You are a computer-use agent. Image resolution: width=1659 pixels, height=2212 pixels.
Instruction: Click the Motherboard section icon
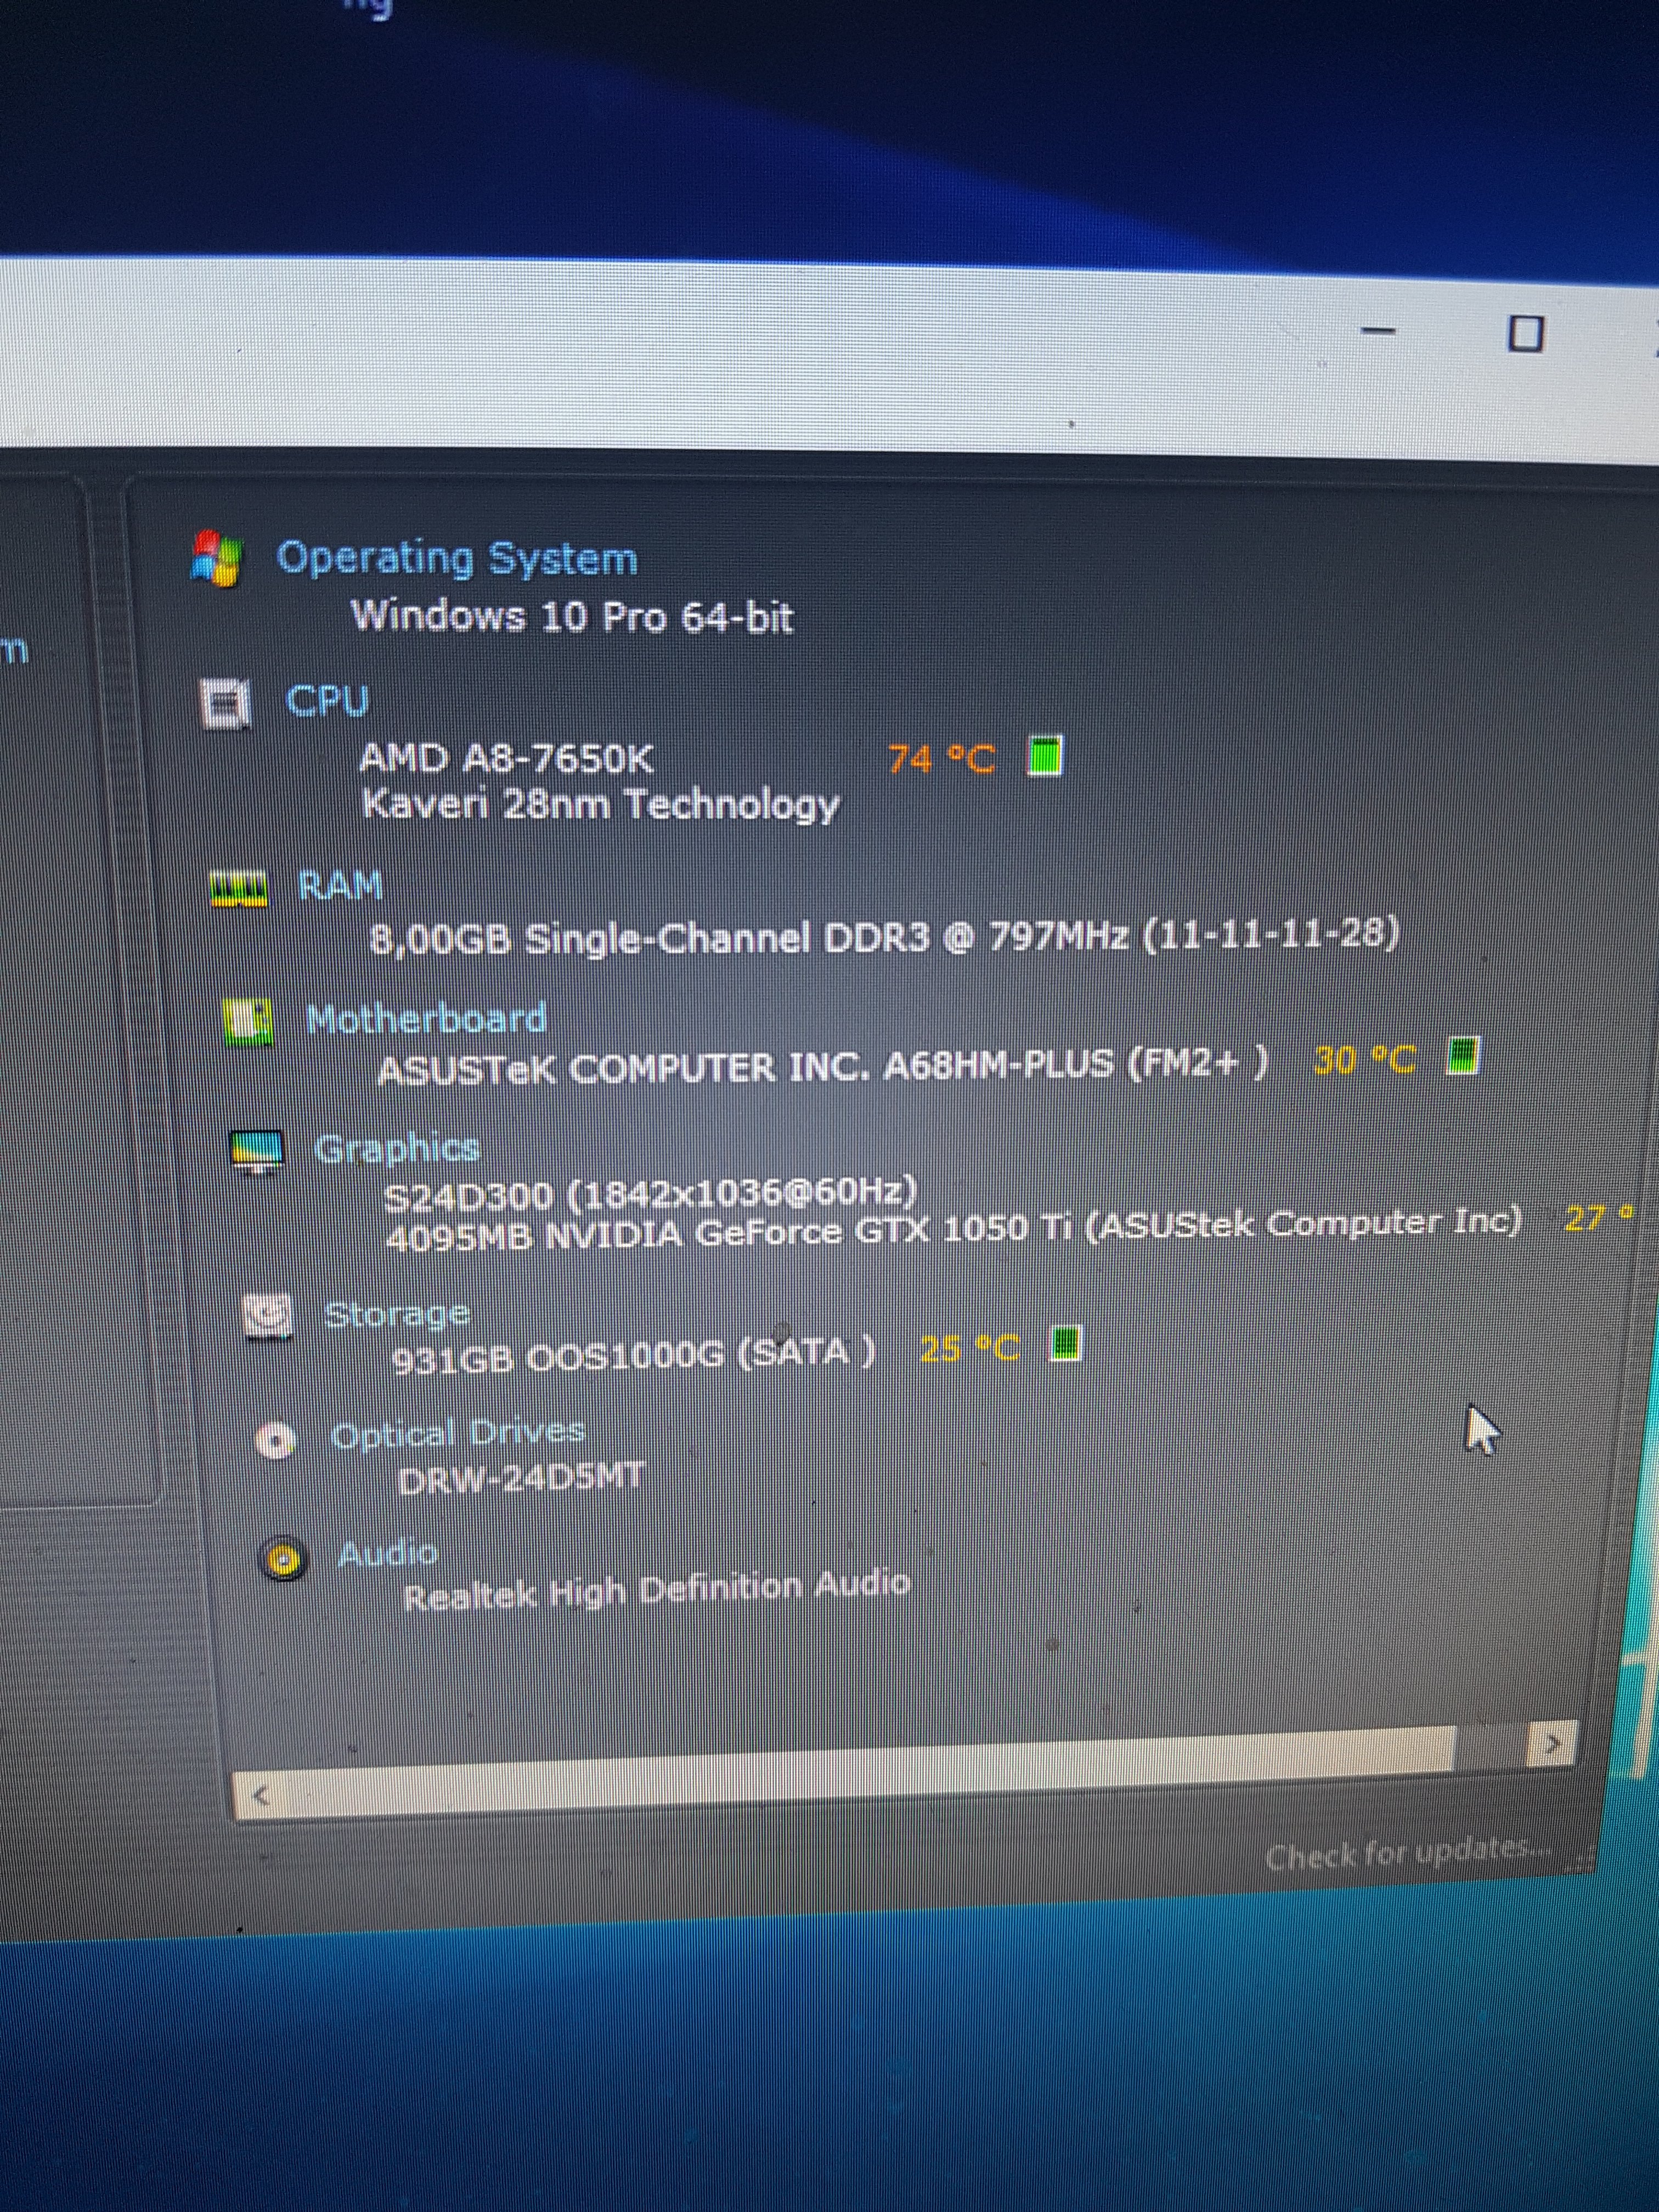click(x=247, y=1023)
